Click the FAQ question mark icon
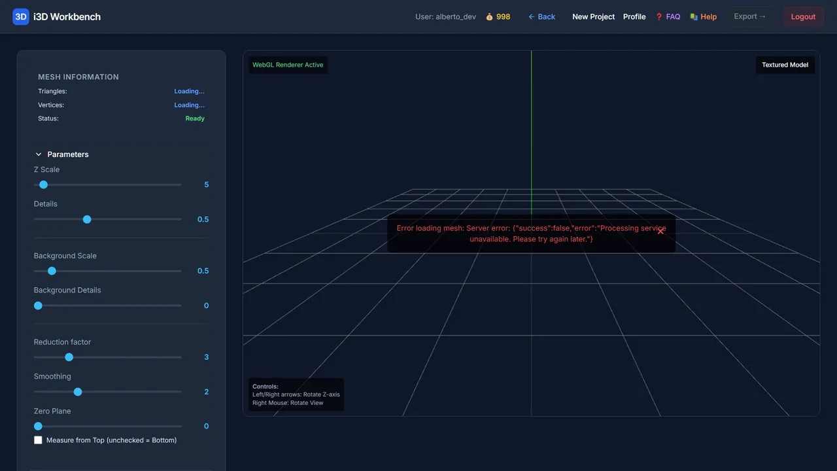This screenshot has width=837, height=471. [659, 17]
